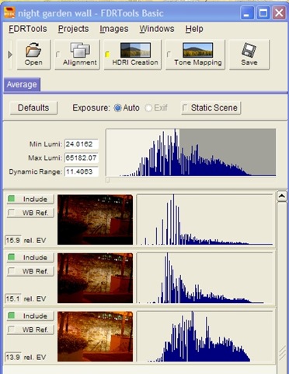Select the 13.9 EV image thumbnail
The width and height of the screenshot is (289, 374).
point(95,337)
